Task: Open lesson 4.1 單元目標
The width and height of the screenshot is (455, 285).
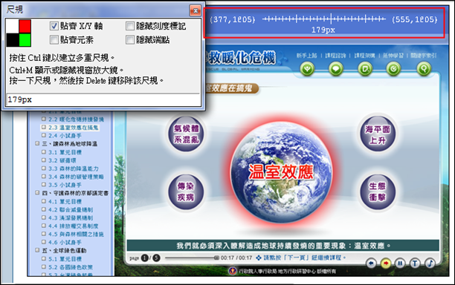Action: pyautogui.click(x=65, y=201)
